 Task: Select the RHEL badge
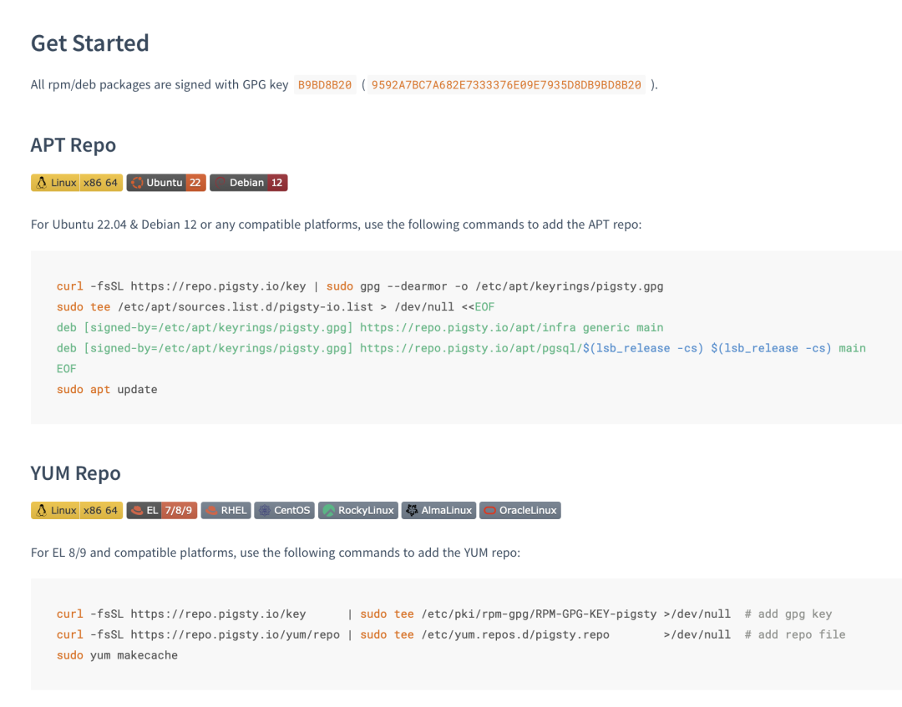[x=225, y=510]
